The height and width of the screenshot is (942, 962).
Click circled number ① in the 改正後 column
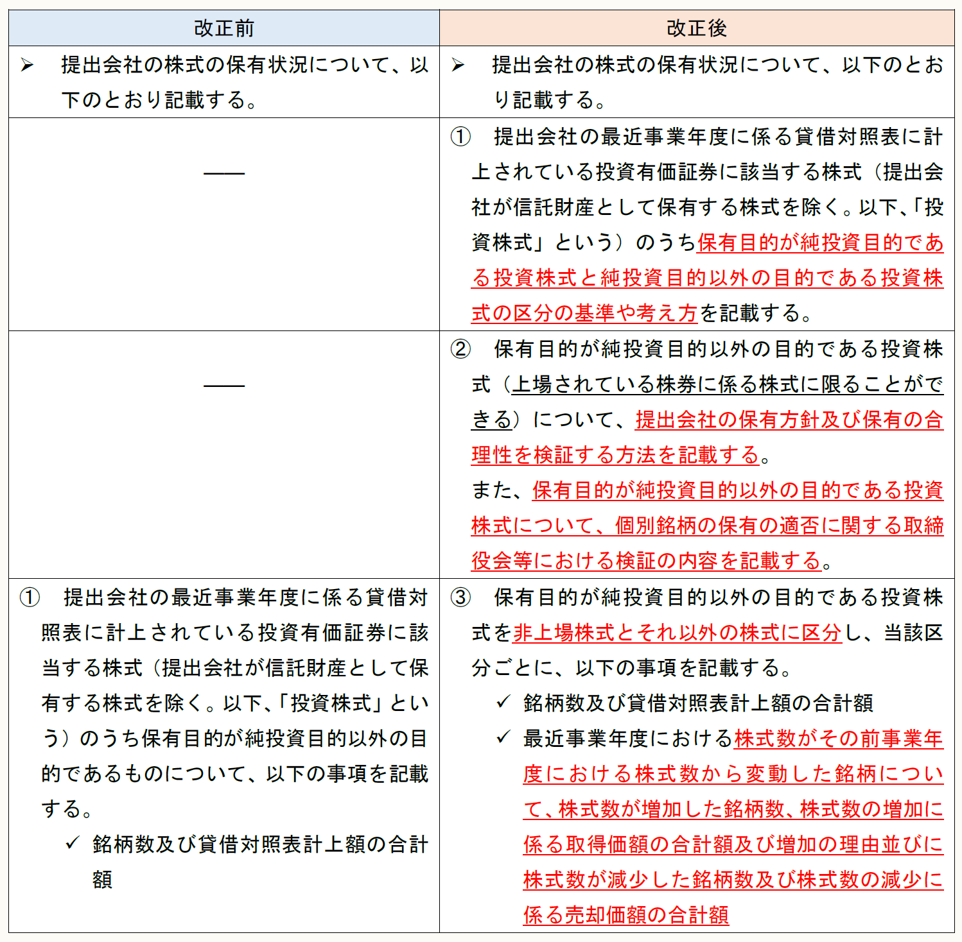[460, 137]
